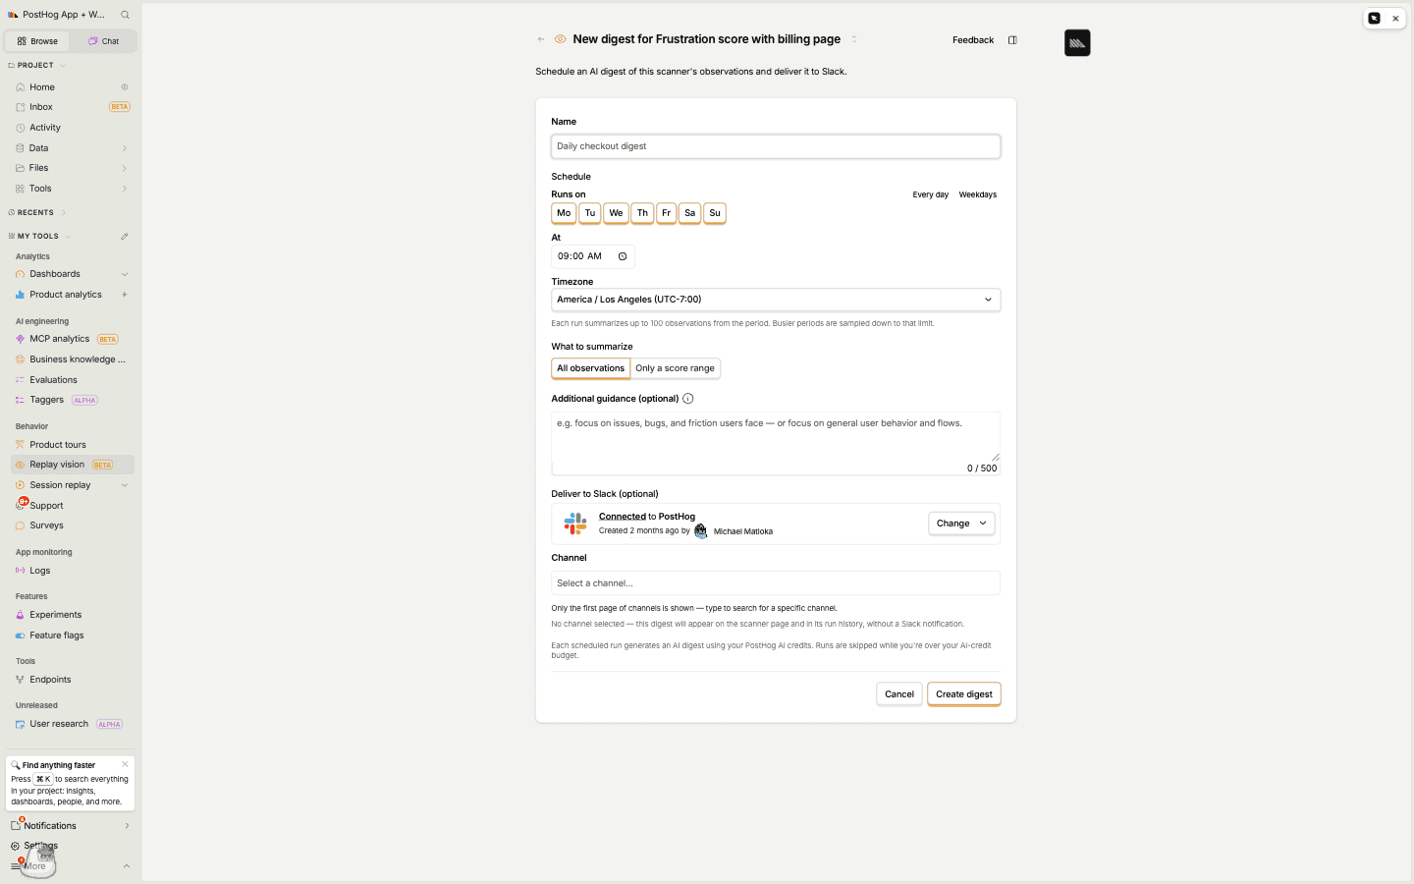This screenshot has height=884, width=1414.
Task: Switch to the Browse tab
Action: coord(37,41)
